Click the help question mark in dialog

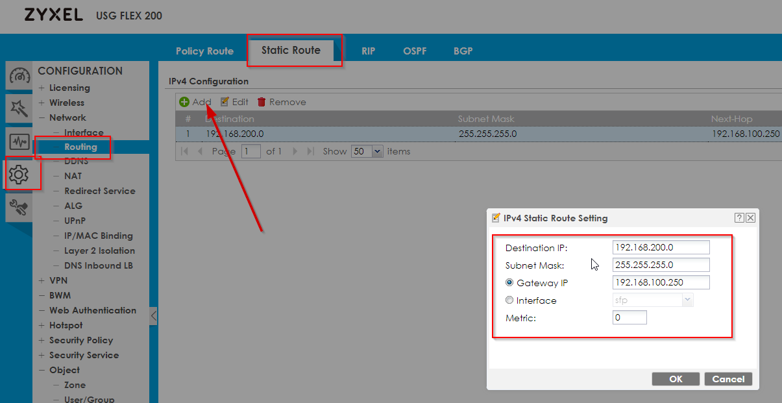739,218
